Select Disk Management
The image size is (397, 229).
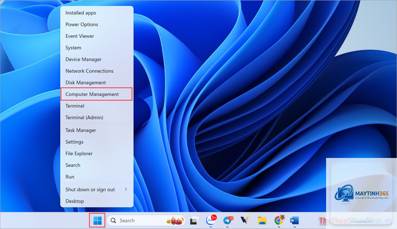pos(97,82)
